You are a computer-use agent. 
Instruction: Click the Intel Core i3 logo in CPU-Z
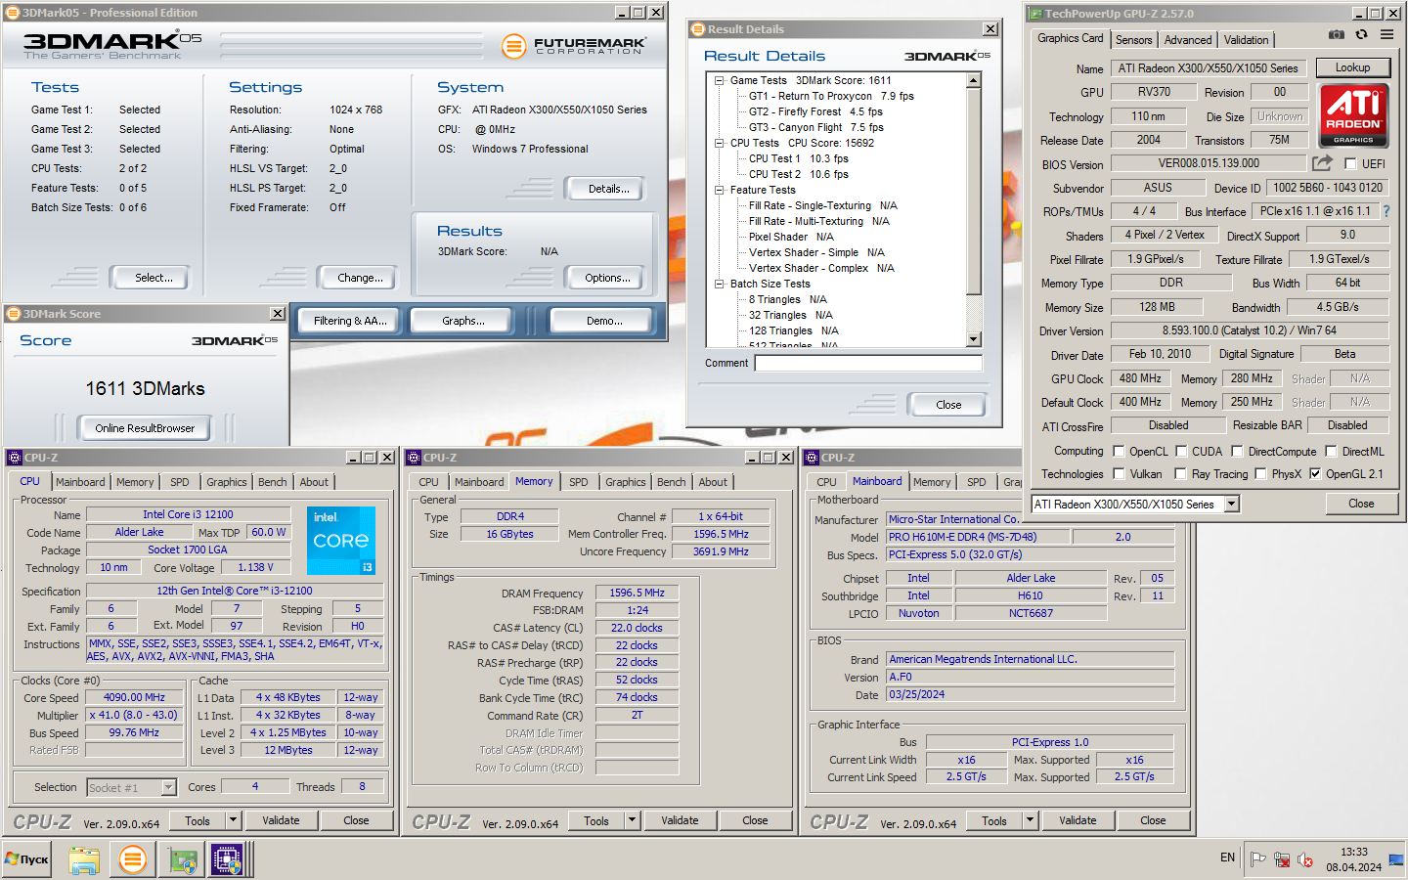click(340, 540)
